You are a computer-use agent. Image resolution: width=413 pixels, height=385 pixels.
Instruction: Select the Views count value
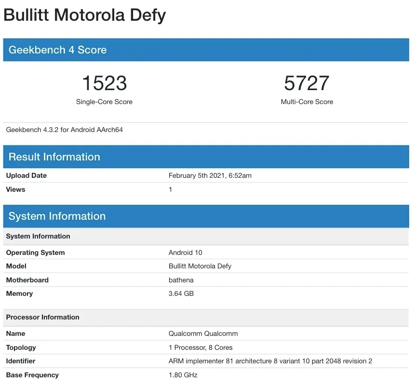170,189
